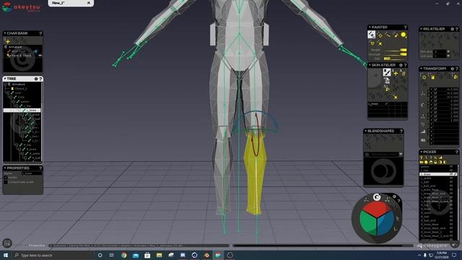The width and height of the screenshot is (462, 260).
Task: Close the New_1 tab
Action: (x=89, y=3)
